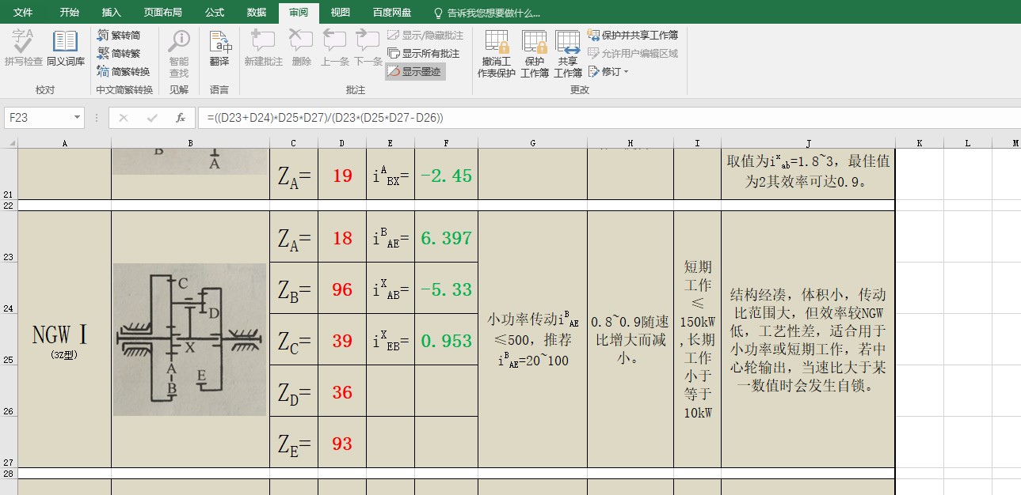Protect and share workbook (保护并共享工作簿)
This screenshot has height=495, width=1021.
click(633, 36)
